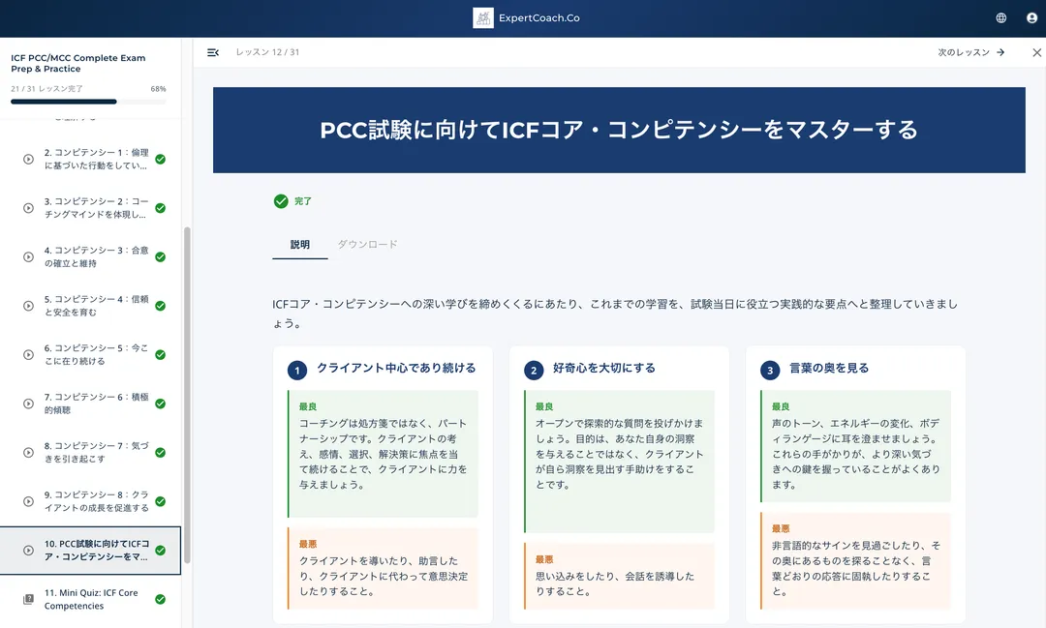Click the レッスン 12 / 31 counter
This screenshot has width=1046, height=628.
[267, 52]
